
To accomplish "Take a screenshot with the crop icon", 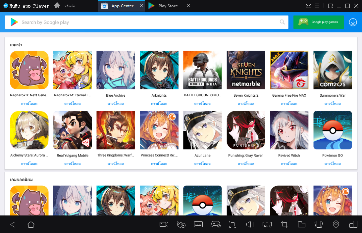I will click(x=284, y=224).
